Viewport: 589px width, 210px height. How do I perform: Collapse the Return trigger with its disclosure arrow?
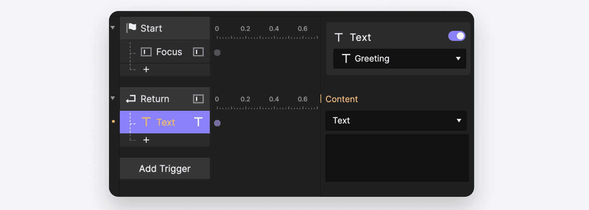click(113, 98)
